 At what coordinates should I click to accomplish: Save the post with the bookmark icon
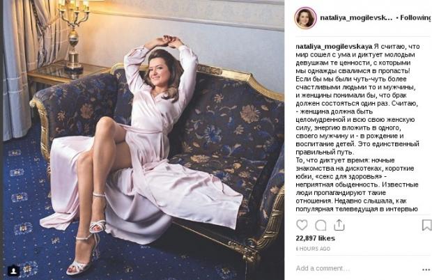426,225
